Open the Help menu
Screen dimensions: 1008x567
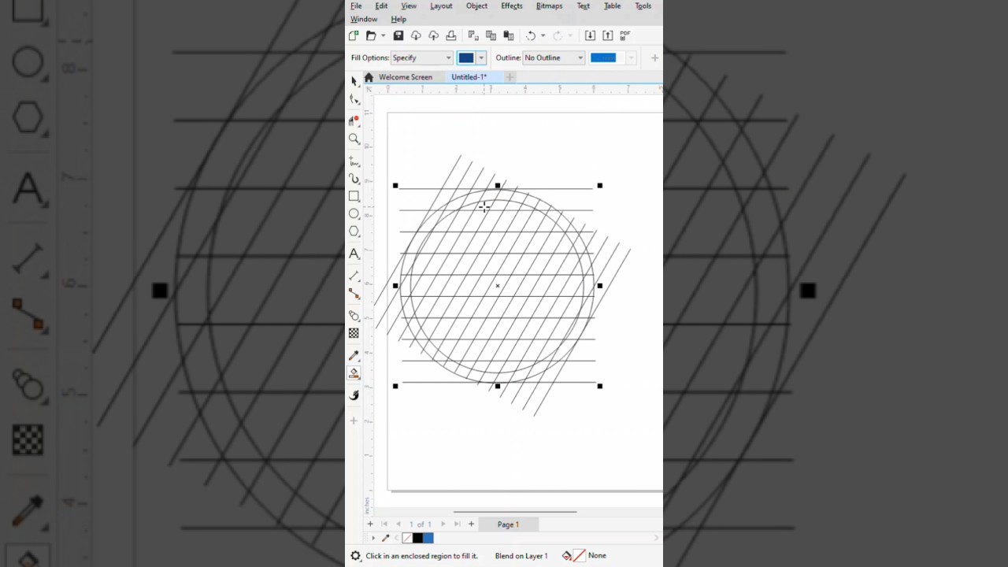coord(398,19)
